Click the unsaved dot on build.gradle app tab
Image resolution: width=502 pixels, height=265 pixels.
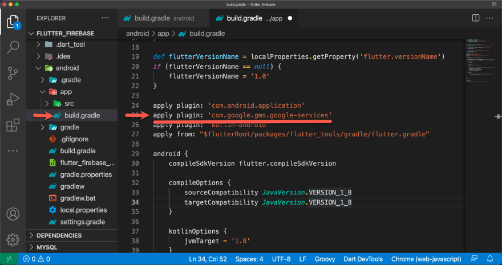point(290,18)
